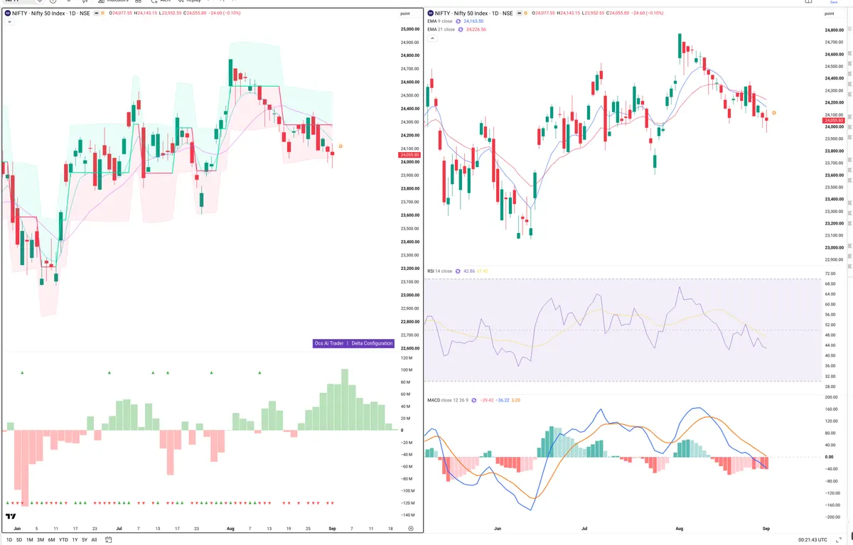Click the orange D marker beside left chart's last candle

340,146
